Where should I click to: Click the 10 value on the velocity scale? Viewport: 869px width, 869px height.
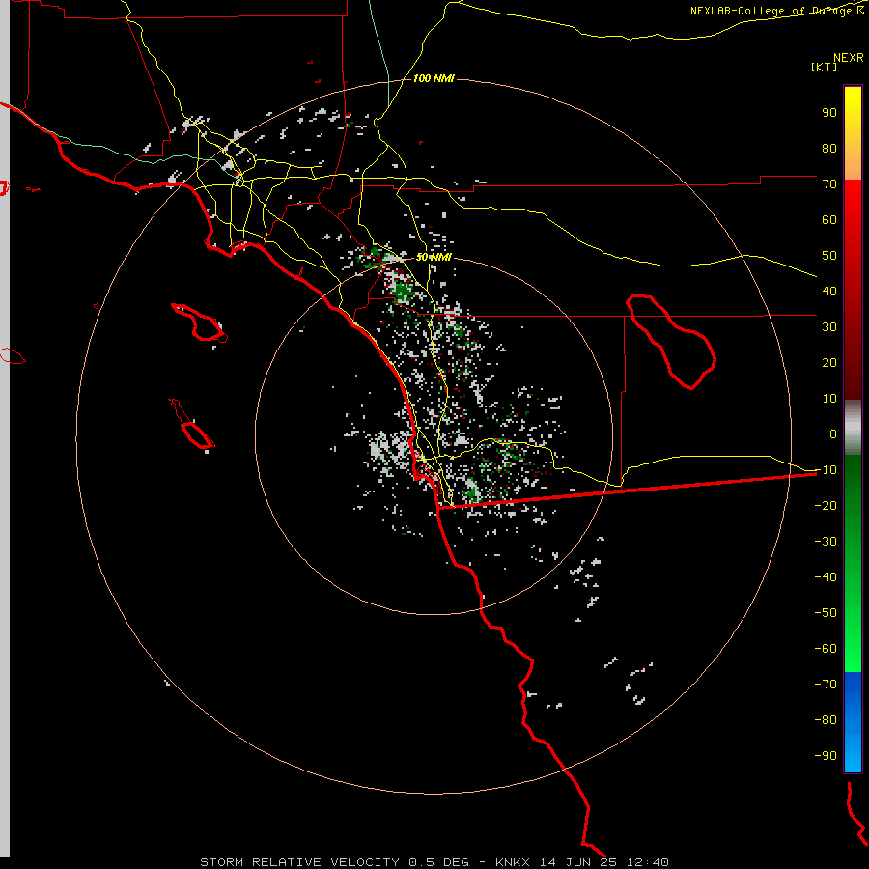[829, 399]
